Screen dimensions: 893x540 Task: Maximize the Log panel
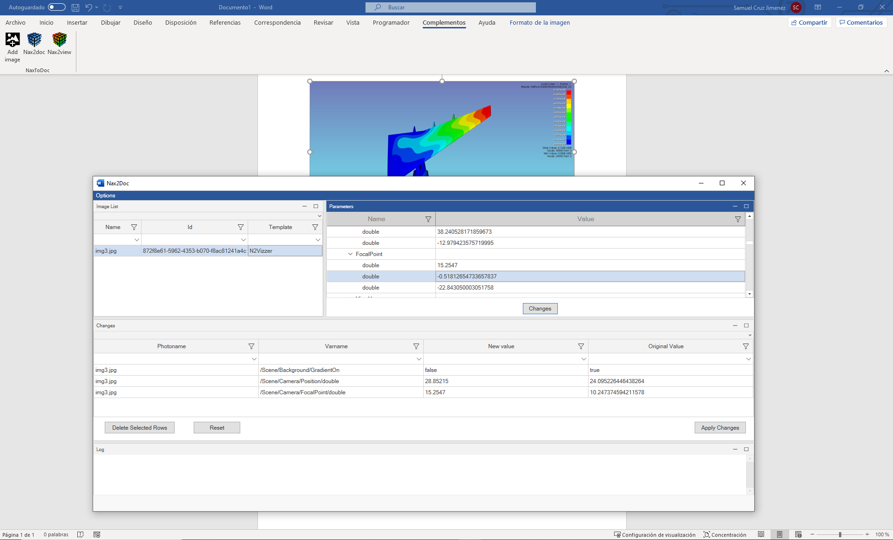(746, 449)
